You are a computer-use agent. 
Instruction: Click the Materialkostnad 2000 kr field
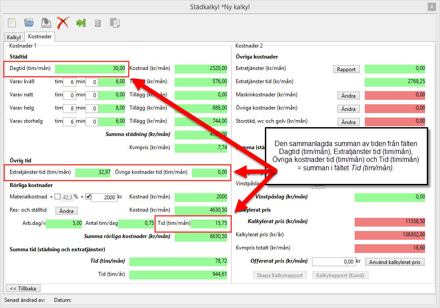pyautogui.click(x=103, y=198)
